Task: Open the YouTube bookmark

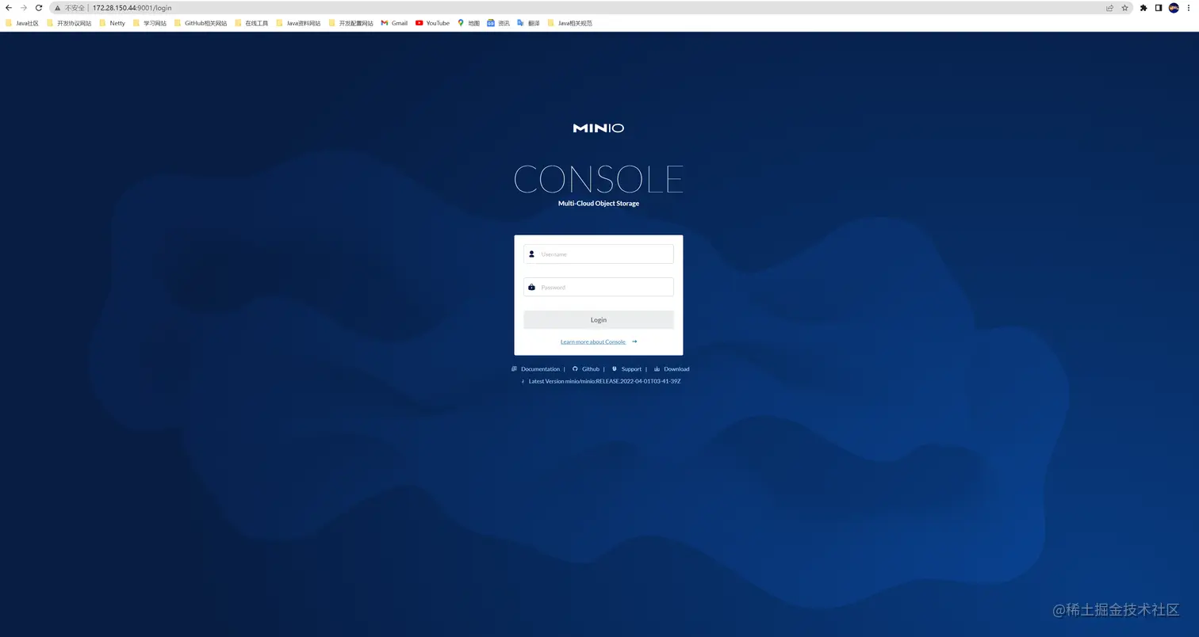Action: pyautogui.click(x=432, y=23)
